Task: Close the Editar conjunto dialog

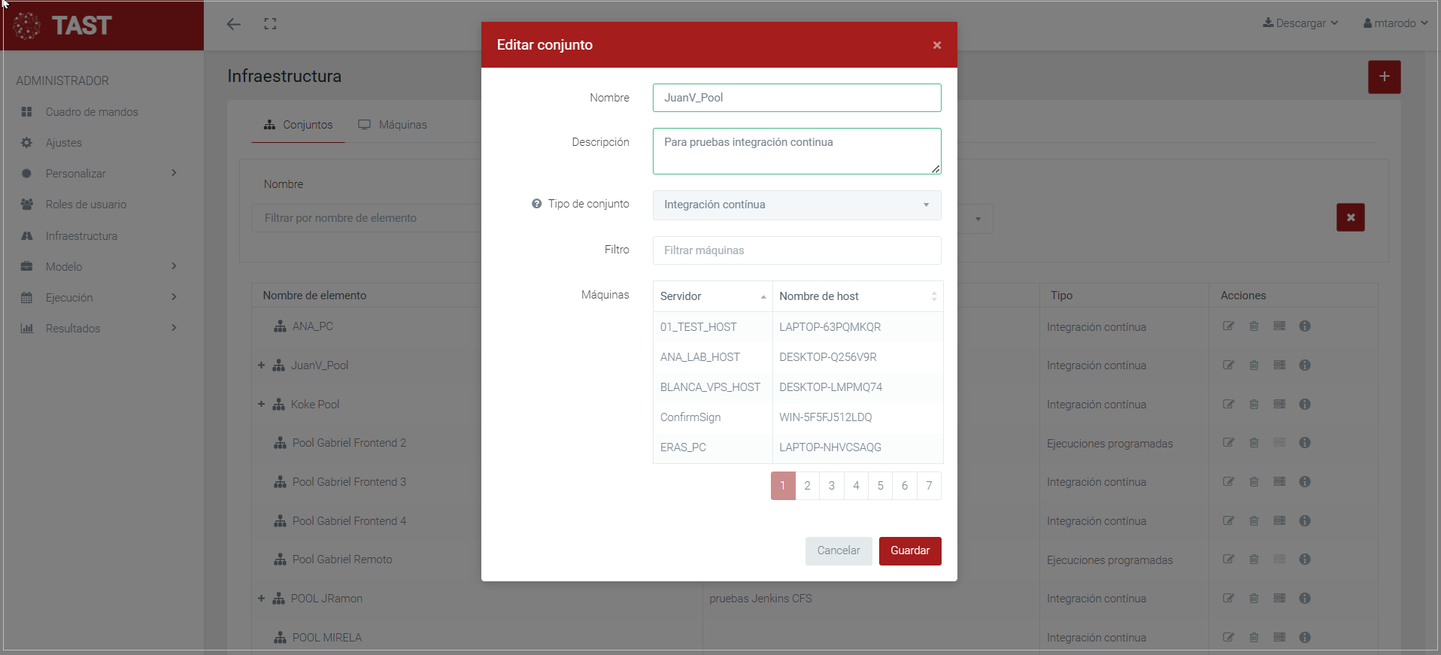Action: (937, 45)
